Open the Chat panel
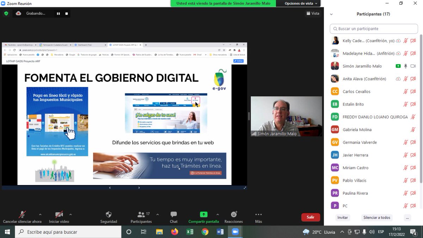423x238 pixels. (x=173, y=217)
